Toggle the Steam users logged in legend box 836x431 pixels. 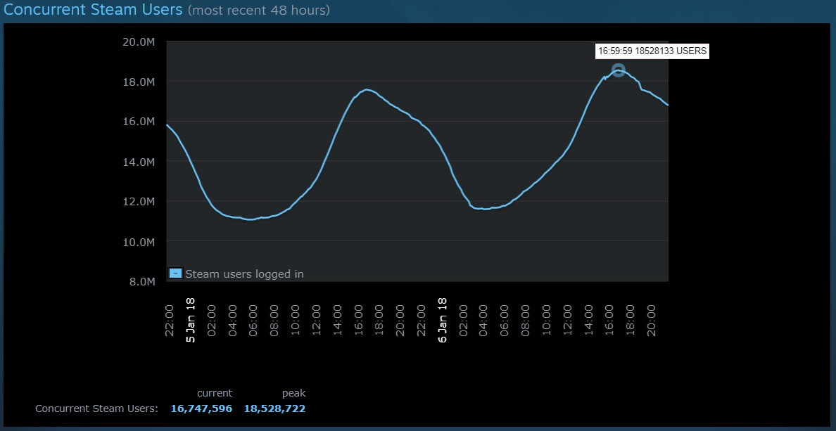[x=176, y=274]
